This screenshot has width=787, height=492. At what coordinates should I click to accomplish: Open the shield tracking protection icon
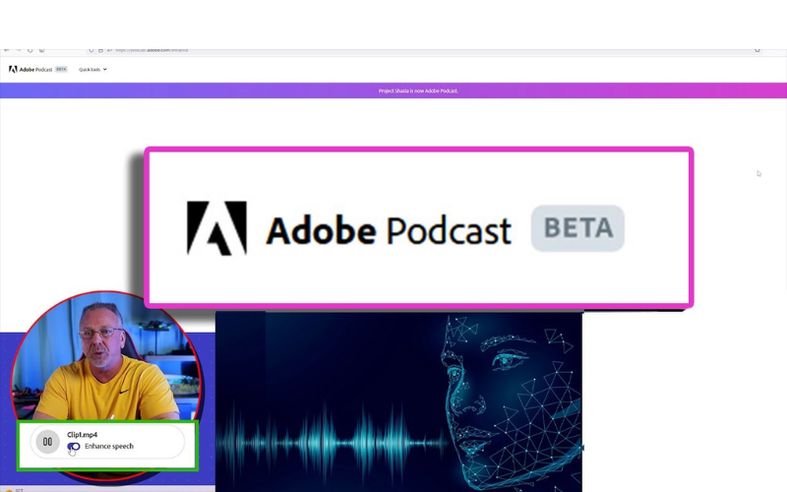[91, 49]
